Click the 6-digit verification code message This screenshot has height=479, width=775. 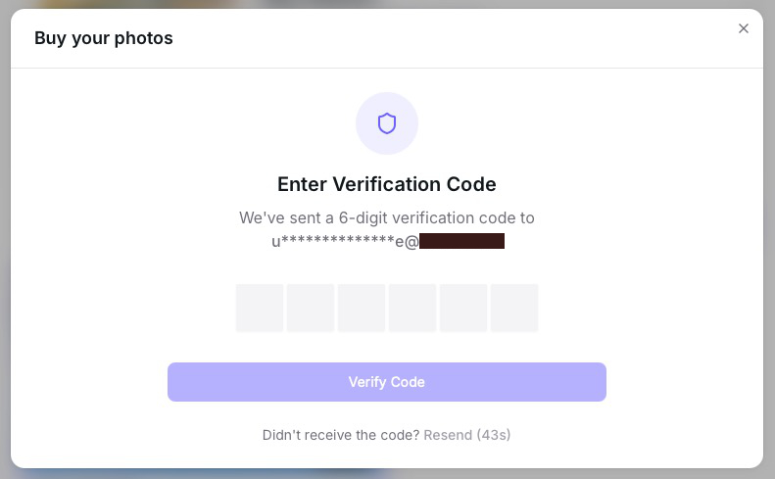pyautogui.click(x=387, y=217)
